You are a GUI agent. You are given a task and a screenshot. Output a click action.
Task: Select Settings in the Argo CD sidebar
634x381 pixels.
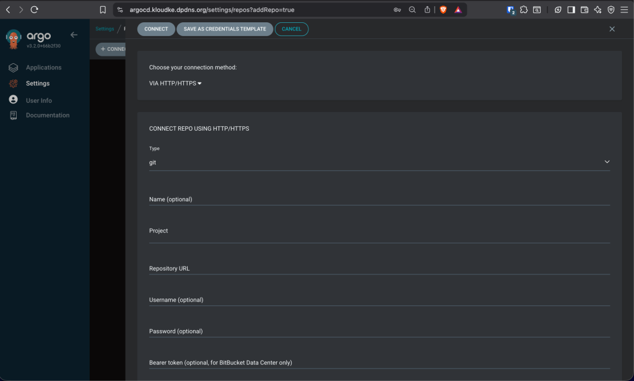point(37,83)
